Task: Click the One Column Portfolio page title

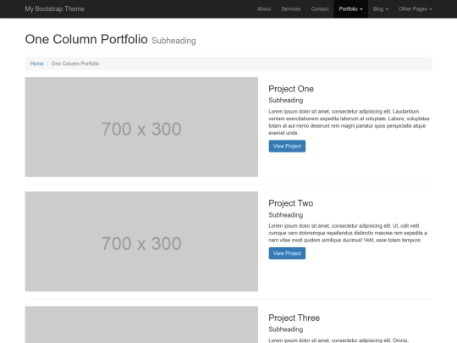Action: pyautogui.click(x=86, y=39)
